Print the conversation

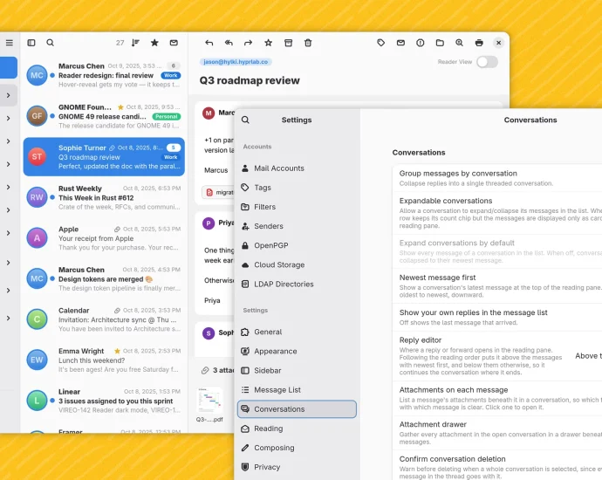[479, 43]
